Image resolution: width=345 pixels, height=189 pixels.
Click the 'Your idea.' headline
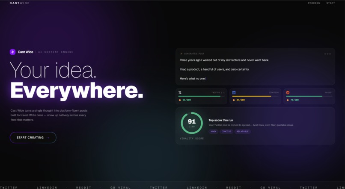tap(53, 70)
